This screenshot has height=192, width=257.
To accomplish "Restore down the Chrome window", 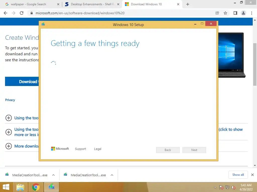I will 241,2.
